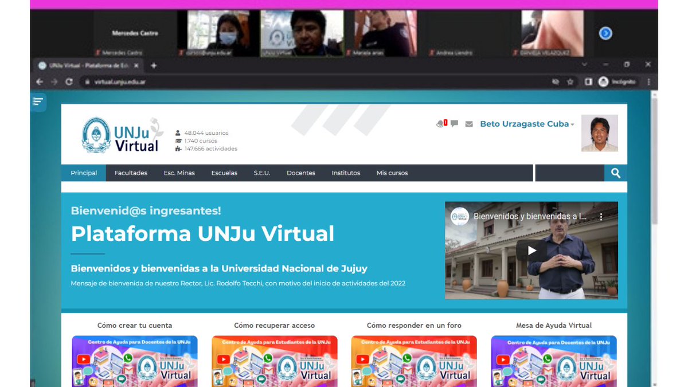Reload the page in the browser

click(x=69, y=82)
